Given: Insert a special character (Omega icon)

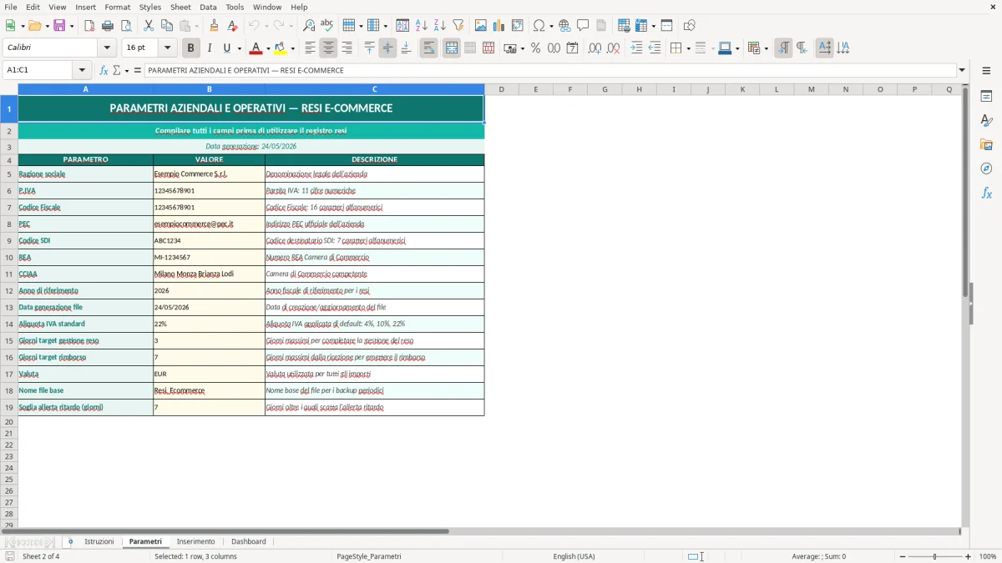Looking at the screenshot, I should click(539, 26).
